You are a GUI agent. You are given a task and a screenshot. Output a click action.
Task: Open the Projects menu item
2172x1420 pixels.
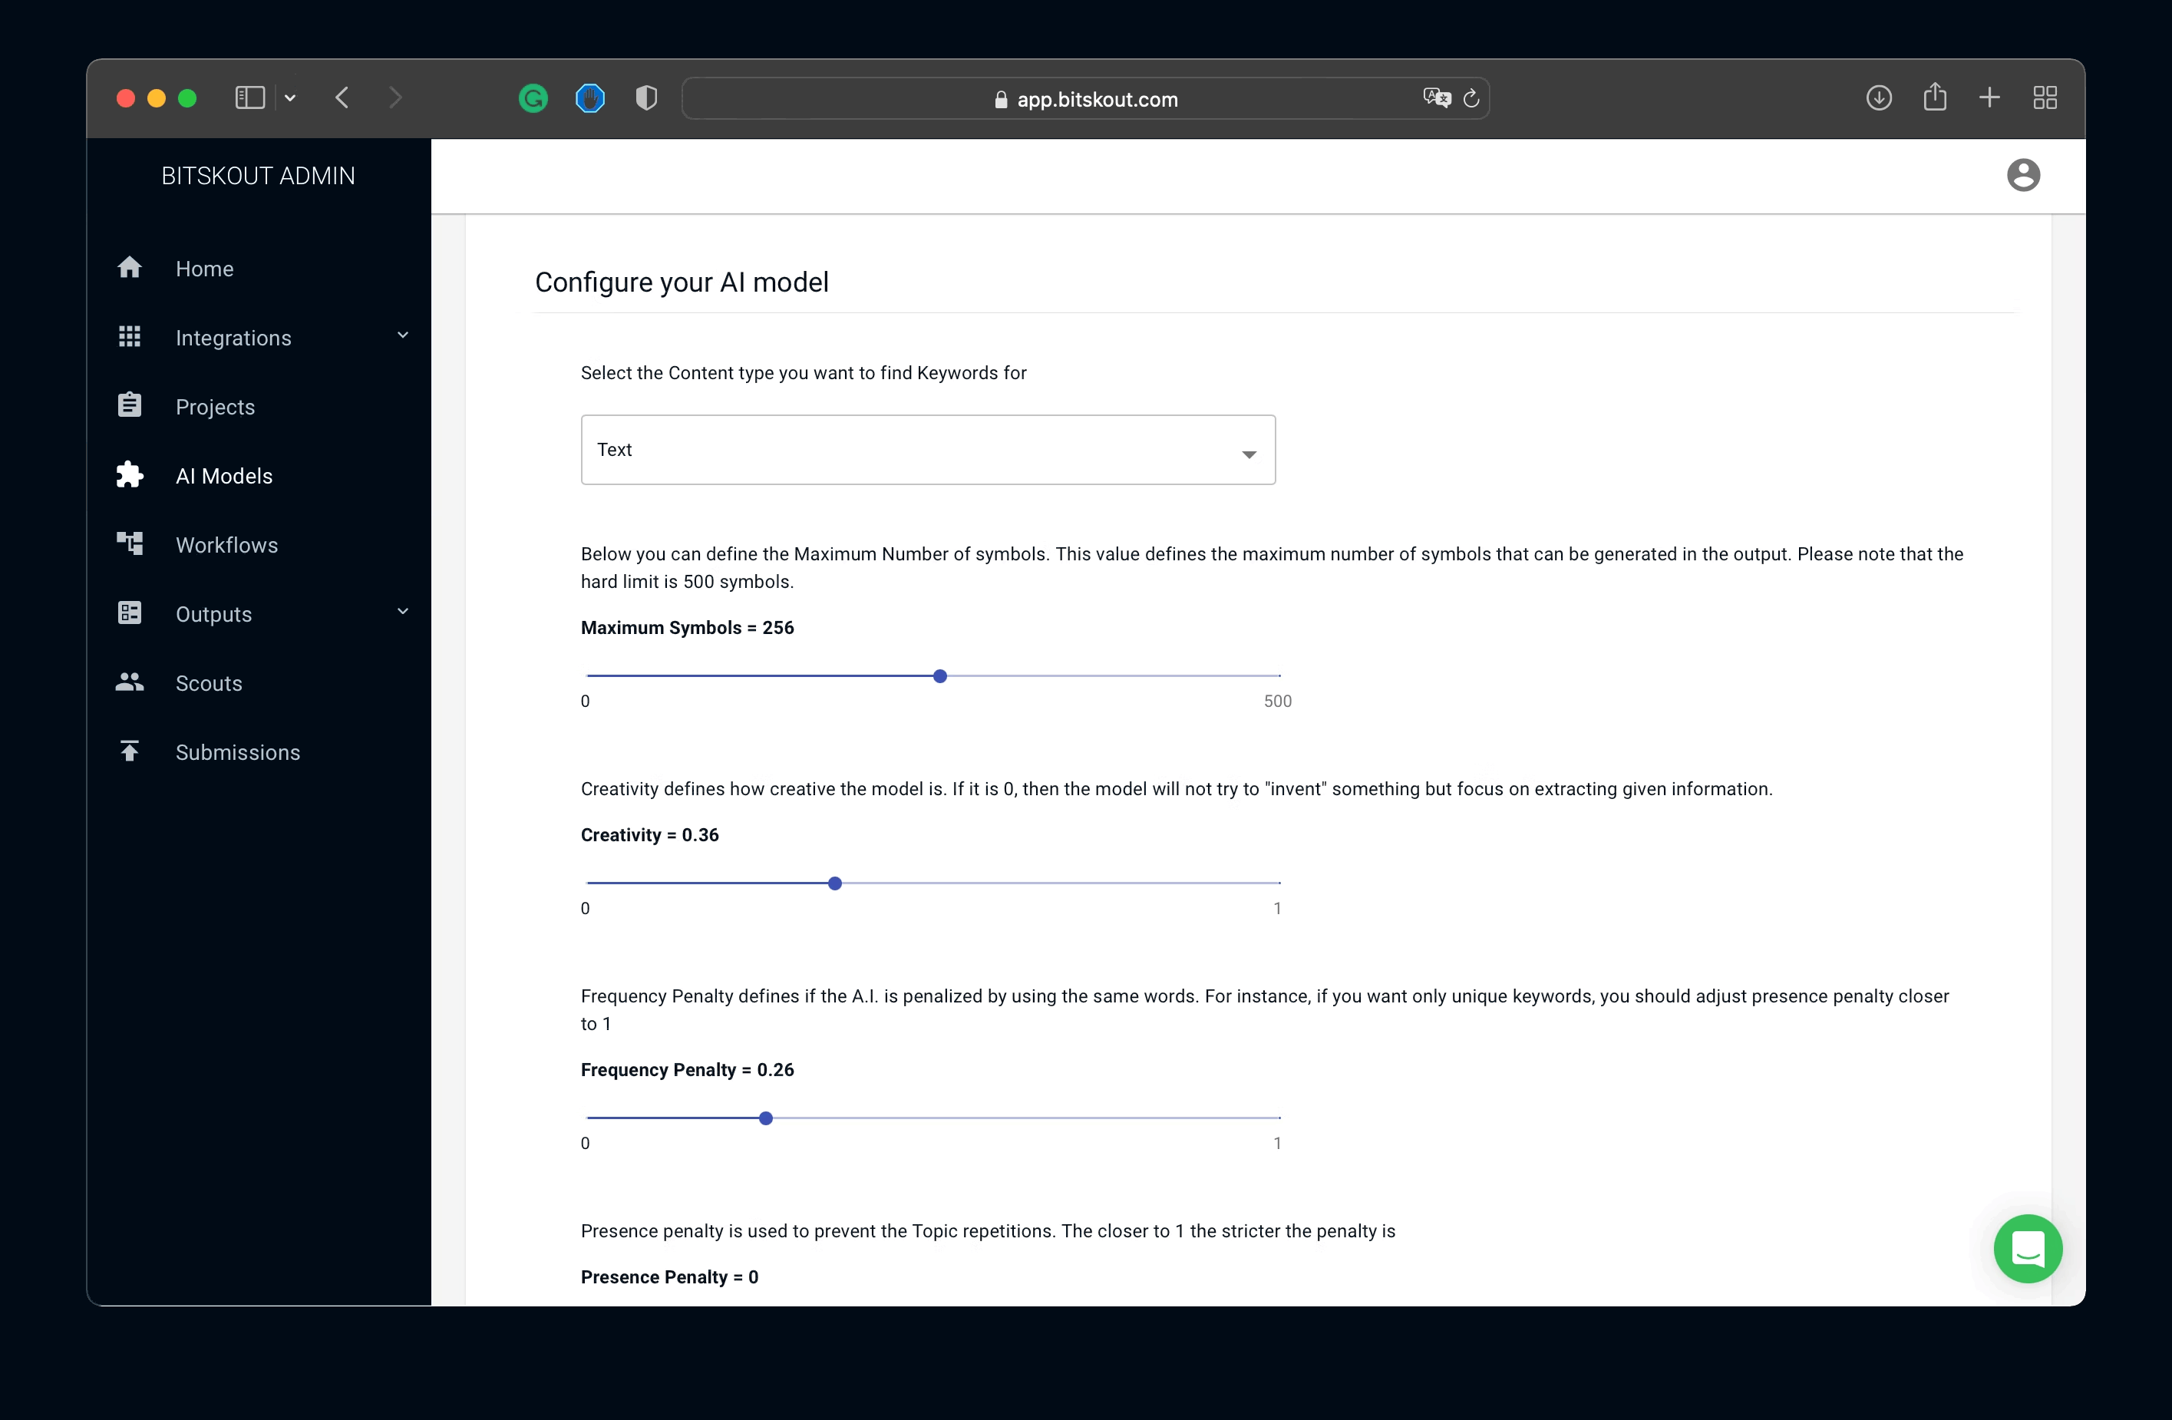tap(216, 407)
